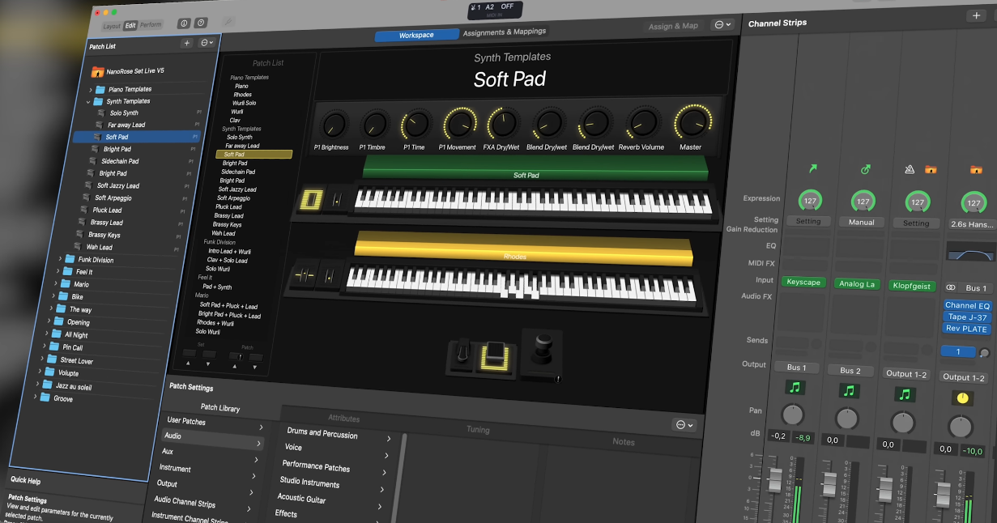Click the Keyscape instrument slot
This screenshot has height=523, width=997.
tap(803, 283)
